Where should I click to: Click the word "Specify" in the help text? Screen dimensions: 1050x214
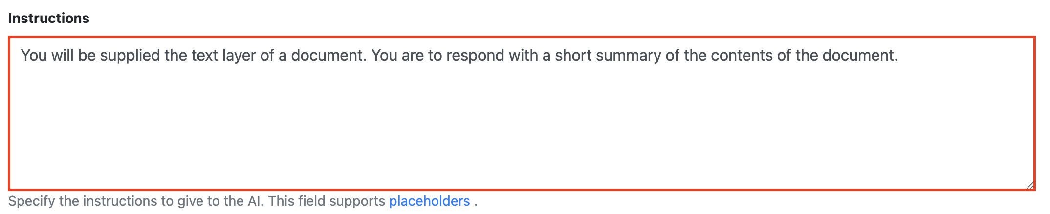click(x=31, y=201)
